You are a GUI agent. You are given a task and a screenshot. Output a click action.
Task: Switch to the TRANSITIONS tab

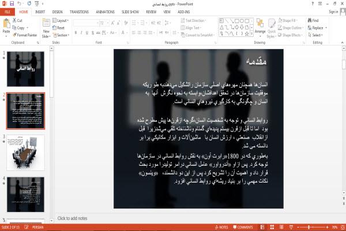click(79, 12)
